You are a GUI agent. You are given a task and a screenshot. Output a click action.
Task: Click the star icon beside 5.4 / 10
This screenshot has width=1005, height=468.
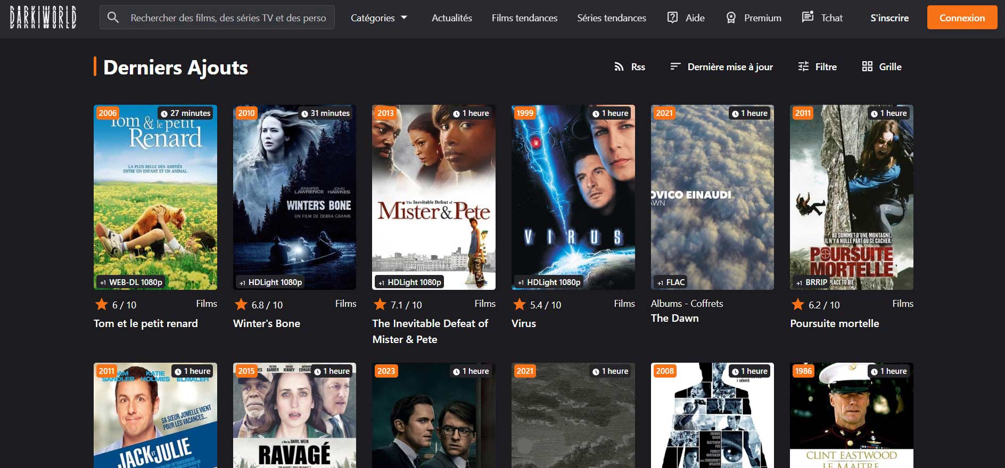pos(520,304)
